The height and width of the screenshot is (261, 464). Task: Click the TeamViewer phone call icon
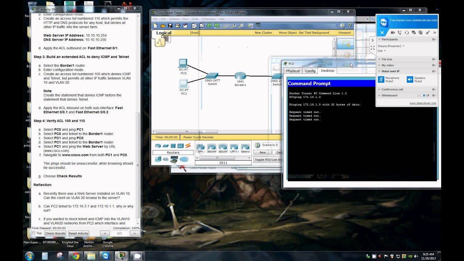(399, 33)
